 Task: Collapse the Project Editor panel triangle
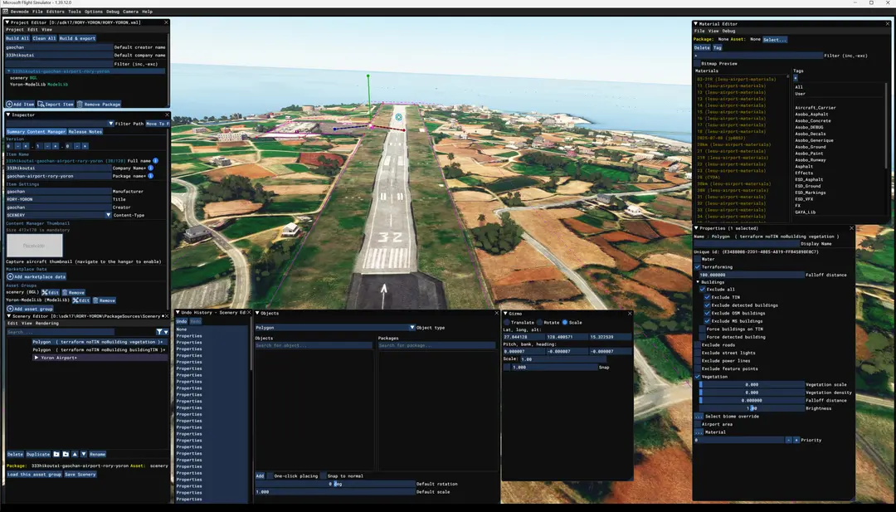[x=7, y=22]
